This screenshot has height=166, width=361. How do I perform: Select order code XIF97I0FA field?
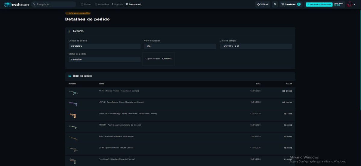point(104,46)
